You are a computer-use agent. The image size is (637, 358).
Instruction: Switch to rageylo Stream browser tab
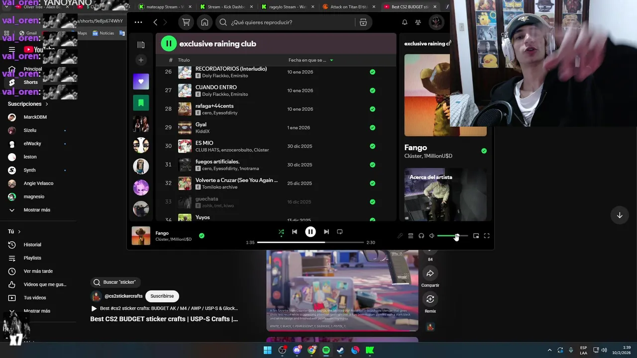pos(287,7)
